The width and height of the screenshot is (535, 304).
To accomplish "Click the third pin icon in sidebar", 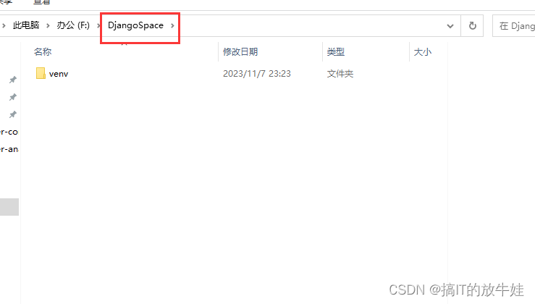I will (13, 114).
